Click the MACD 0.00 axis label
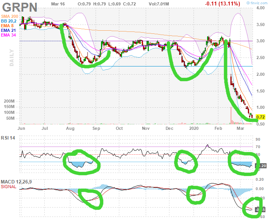The width and height of the screenshot is (272, 220). click(260, 189)
